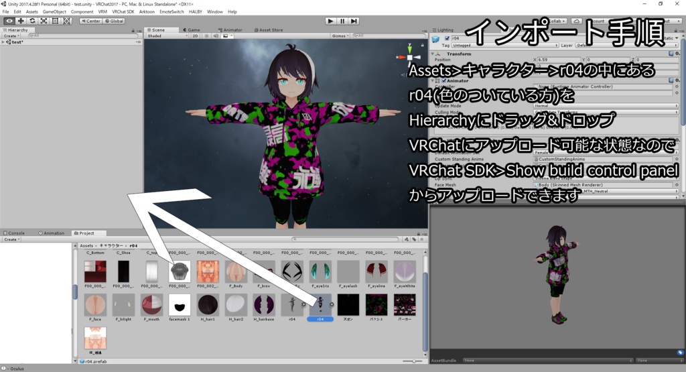The image size is (686, 372).
Task: Start Play mode
Action: (331, 21)
